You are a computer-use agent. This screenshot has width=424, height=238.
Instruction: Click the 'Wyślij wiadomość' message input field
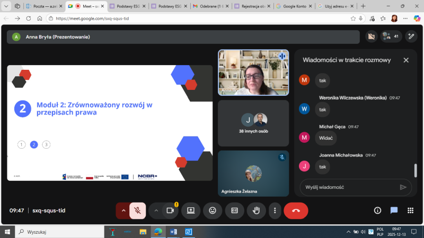347,187
